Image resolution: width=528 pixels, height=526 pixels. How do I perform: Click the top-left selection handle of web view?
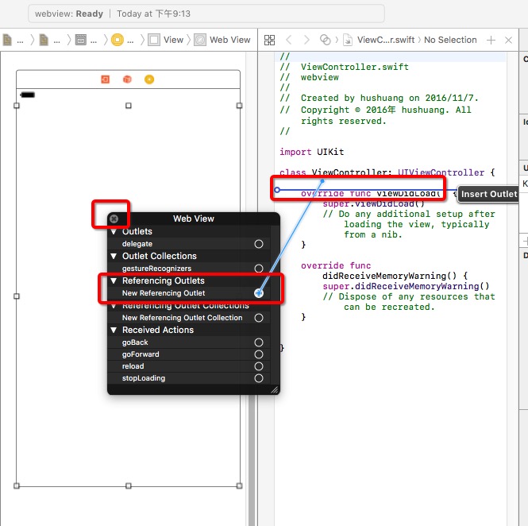(17, 106)
